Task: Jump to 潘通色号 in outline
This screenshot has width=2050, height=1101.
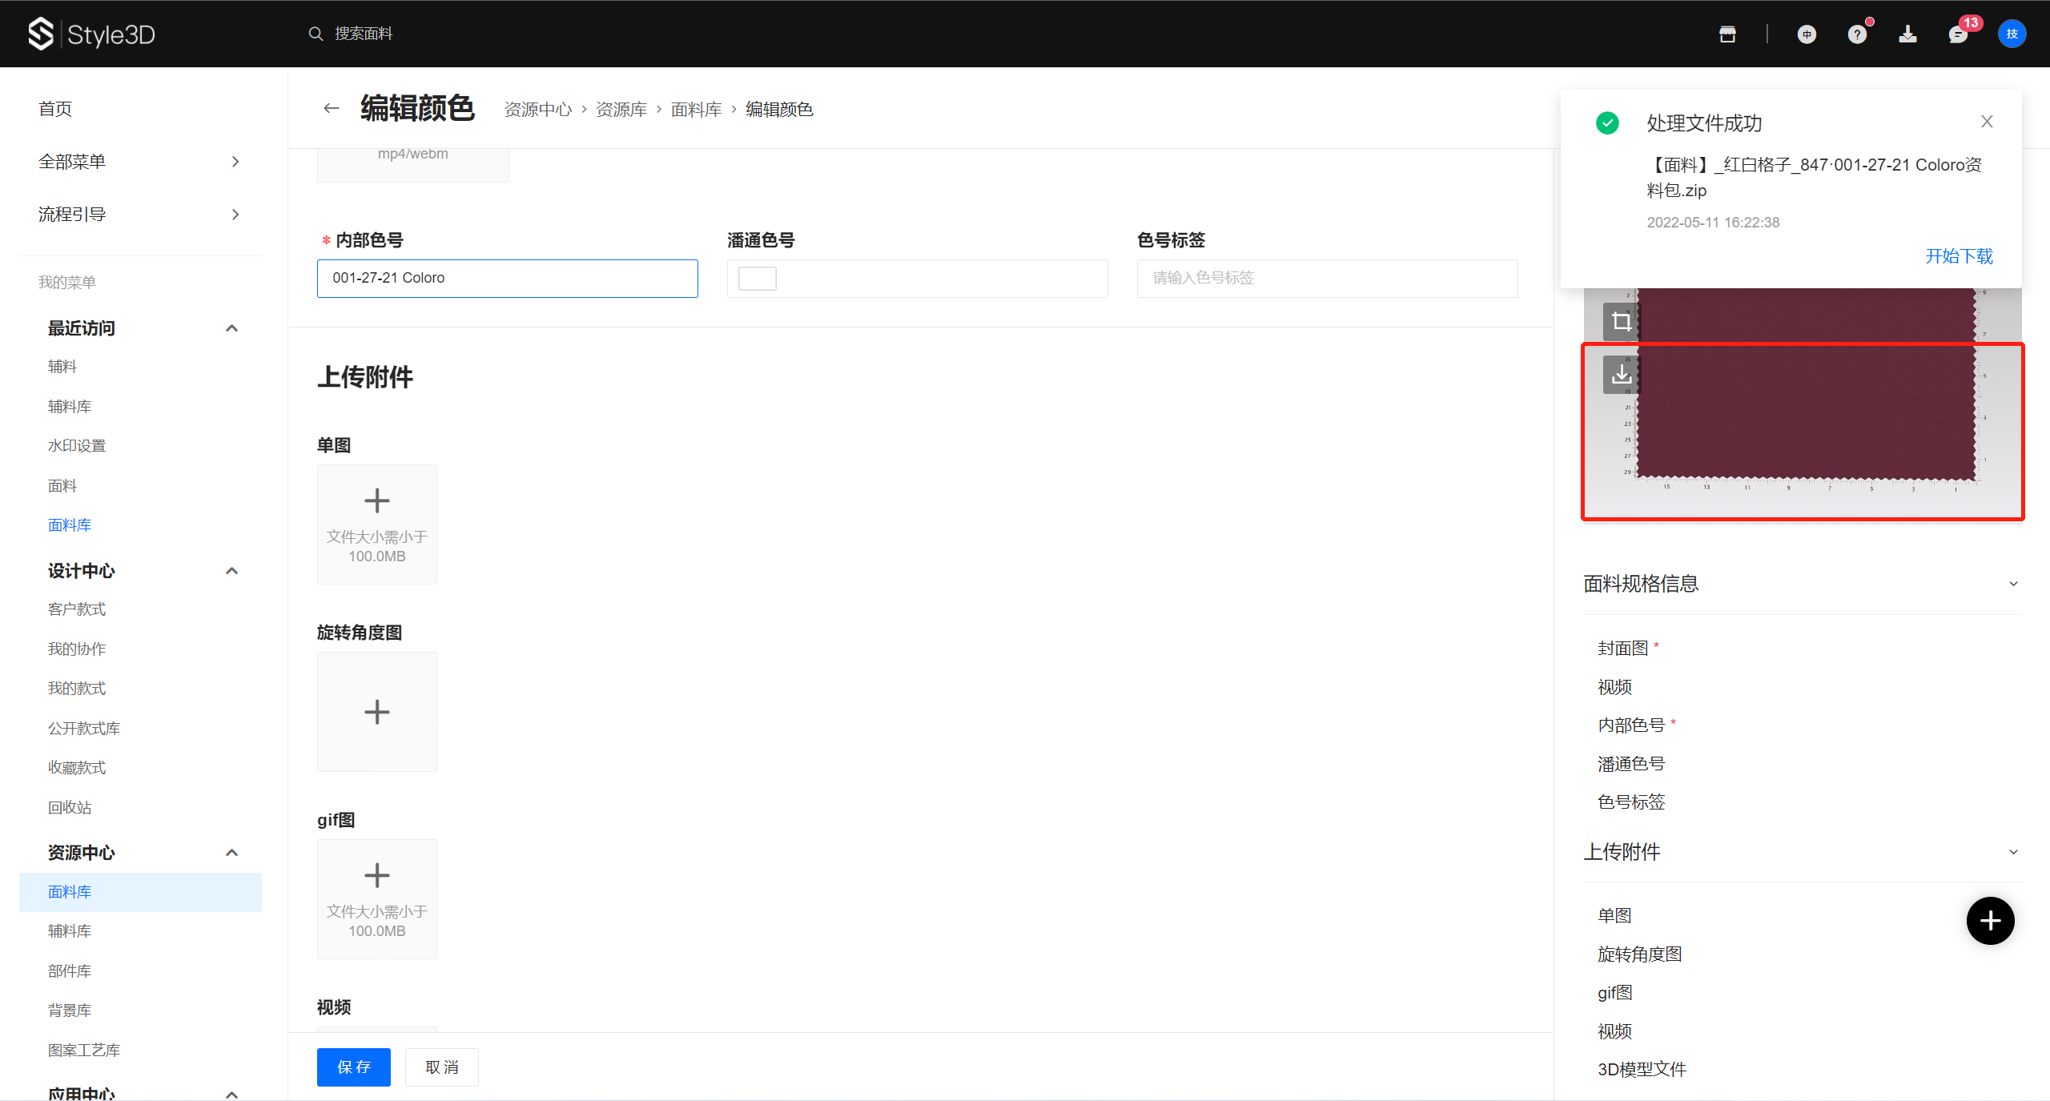Action: tap(1631, 764)
